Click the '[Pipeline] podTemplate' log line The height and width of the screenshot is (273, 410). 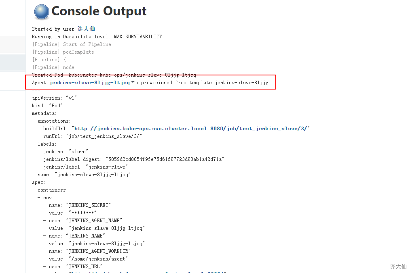63,52
